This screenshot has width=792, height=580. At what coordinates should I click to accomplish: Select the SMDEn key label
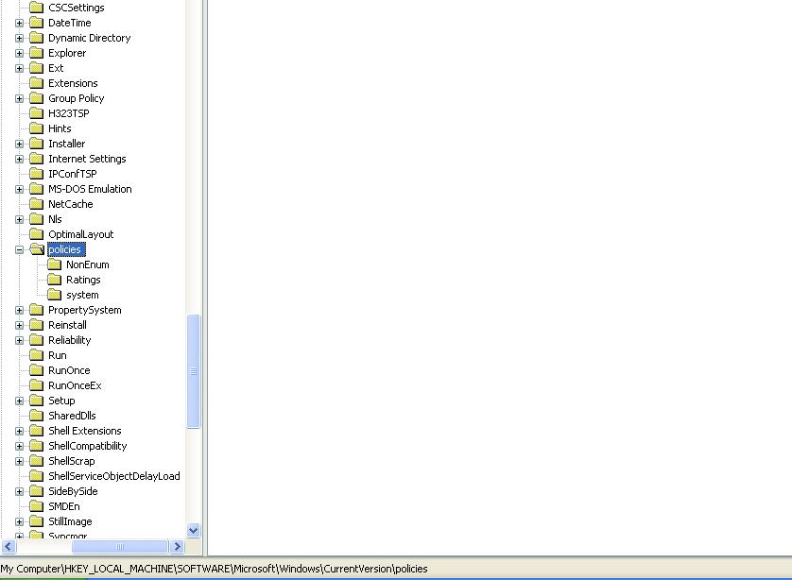point(64,506)
